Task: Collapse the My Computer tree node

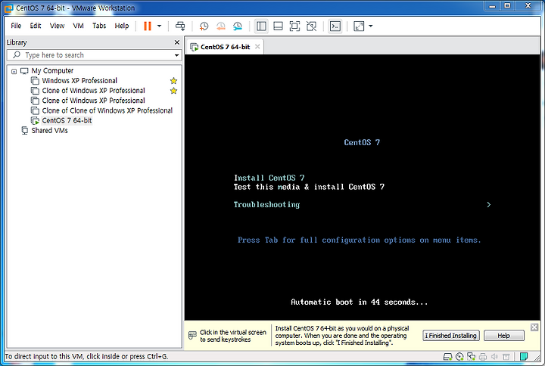Action: [x=14, y=72]
